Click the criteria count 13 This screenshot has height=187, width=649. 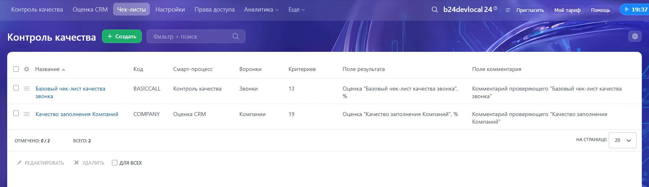click(291, 89)
